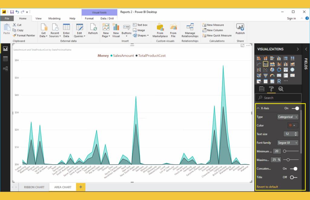Select the donut chart visualization
This screenshot has width=310, height=200.
279,70
